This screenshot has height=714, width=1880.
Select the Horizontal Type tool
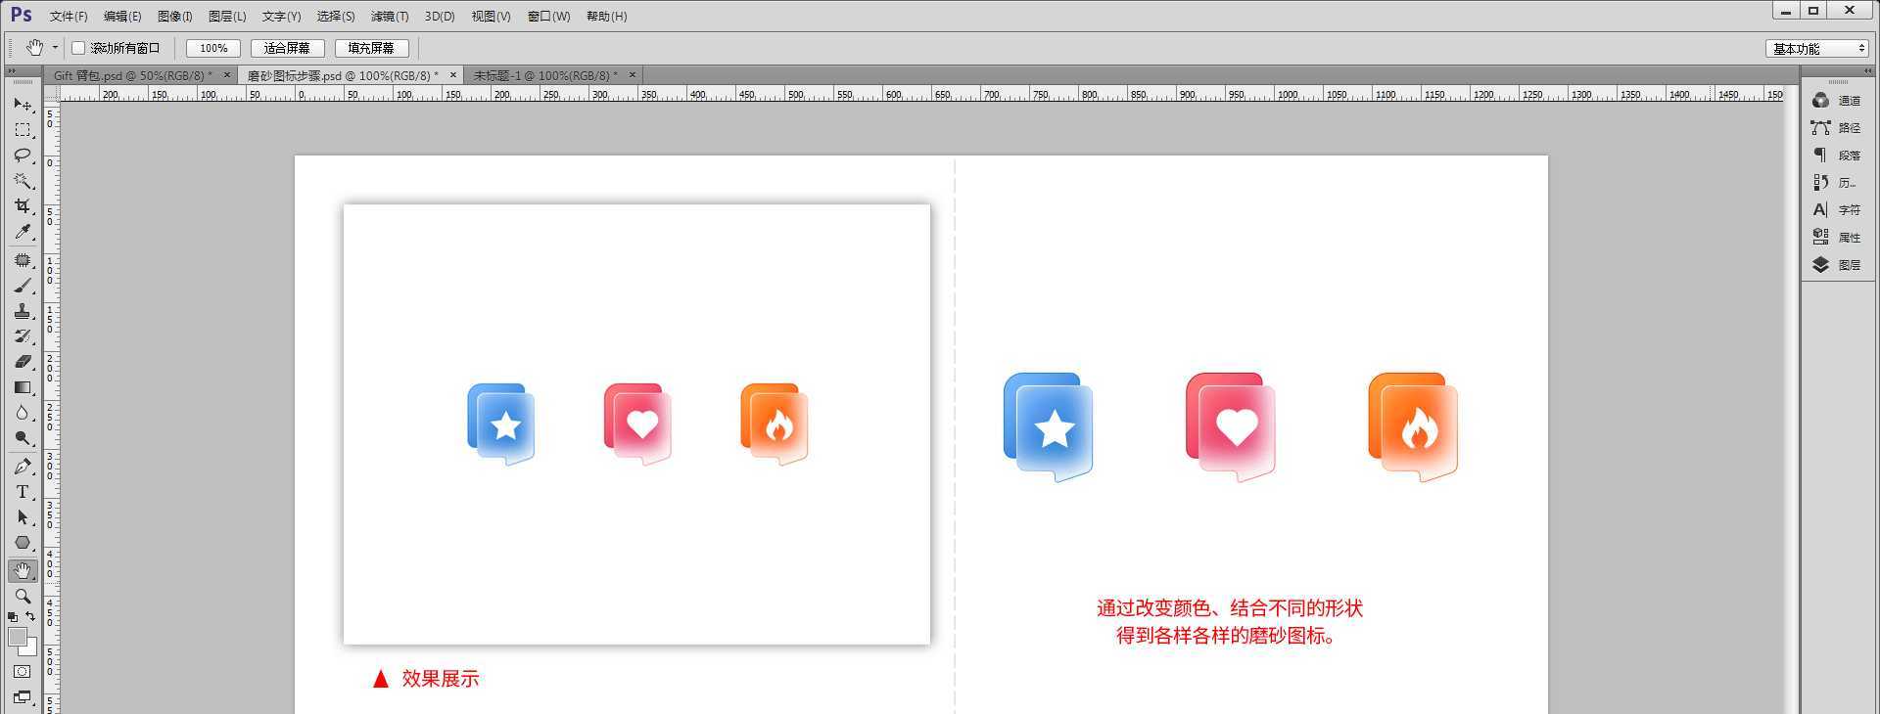point(23,492)
